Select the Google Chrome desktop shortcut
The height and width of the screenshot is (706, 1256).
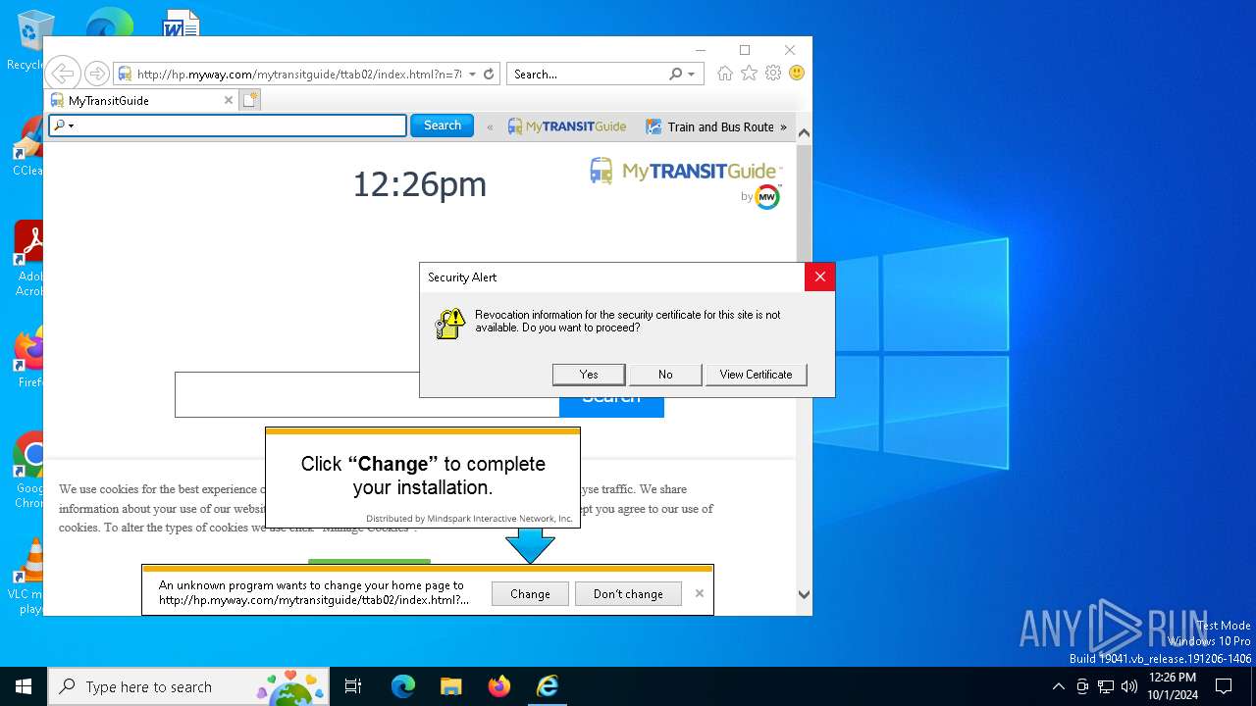point(29,471)
